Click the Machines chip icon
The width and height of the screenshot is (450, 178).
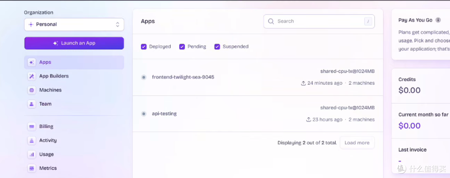tap(32, 90)
